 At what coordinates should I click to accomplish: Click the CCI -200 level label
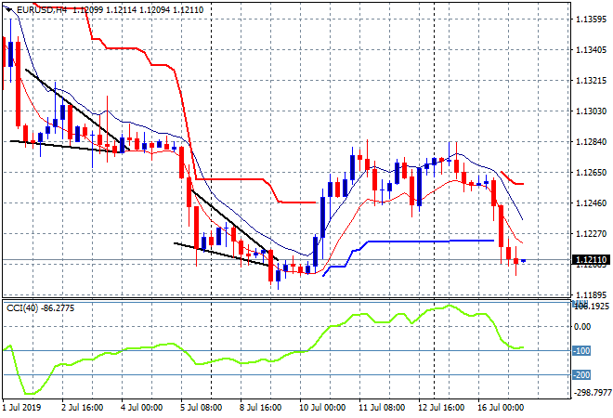point(581,375)
